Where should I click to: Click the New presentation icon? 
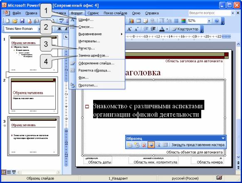(x=7, y=21)
